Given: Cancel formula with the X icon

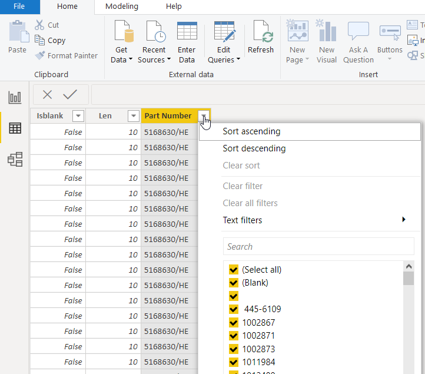Looking at the screenshot, I should (48, 95).
